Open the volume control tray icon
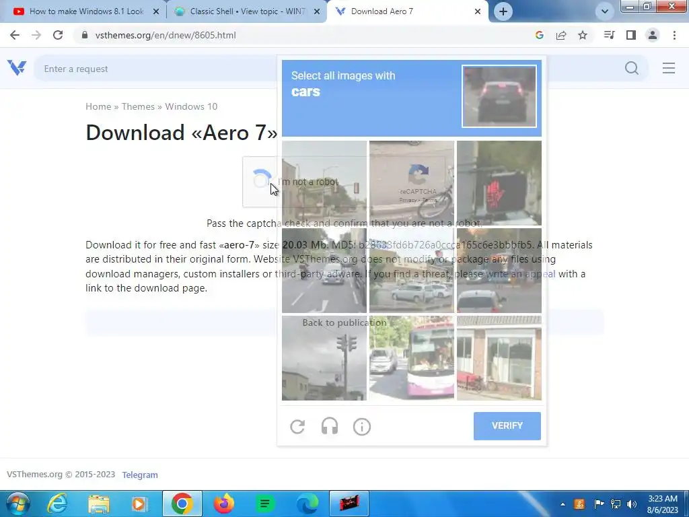Viewport: 689px width, 517px height. click(x=632, y=504)
